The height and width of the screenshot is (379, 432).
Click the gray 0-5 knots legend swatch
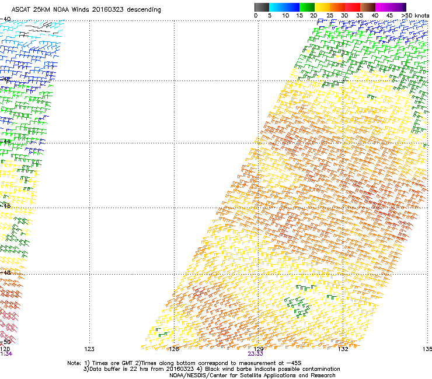[x=262, y=7]
